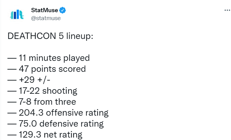The height and width of the screenshot is (140, 231).
Task: Select the "47 points scored" line
Action: [47, 69]
